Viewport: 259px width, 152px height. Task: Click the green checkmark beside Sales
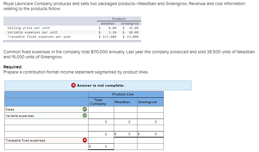84,109
